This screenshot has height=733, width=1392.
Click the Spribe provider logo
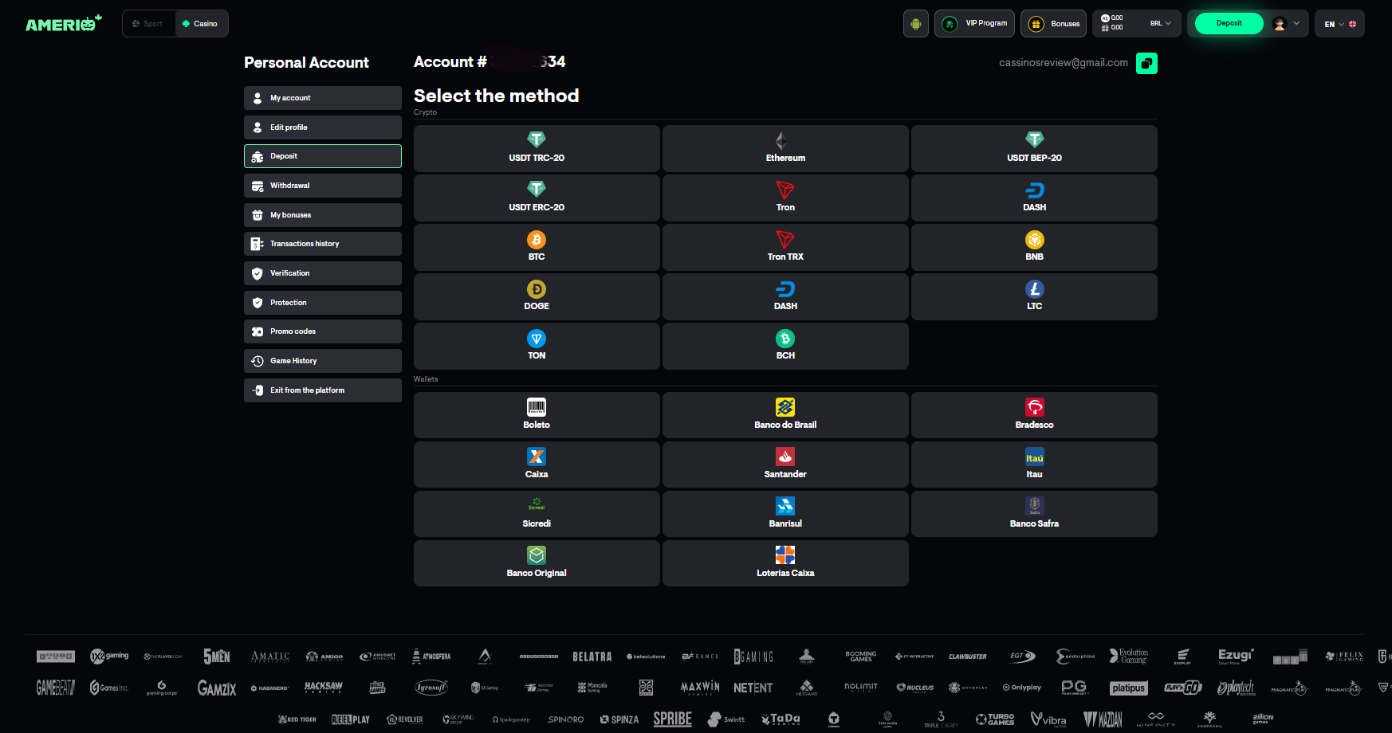672,719
